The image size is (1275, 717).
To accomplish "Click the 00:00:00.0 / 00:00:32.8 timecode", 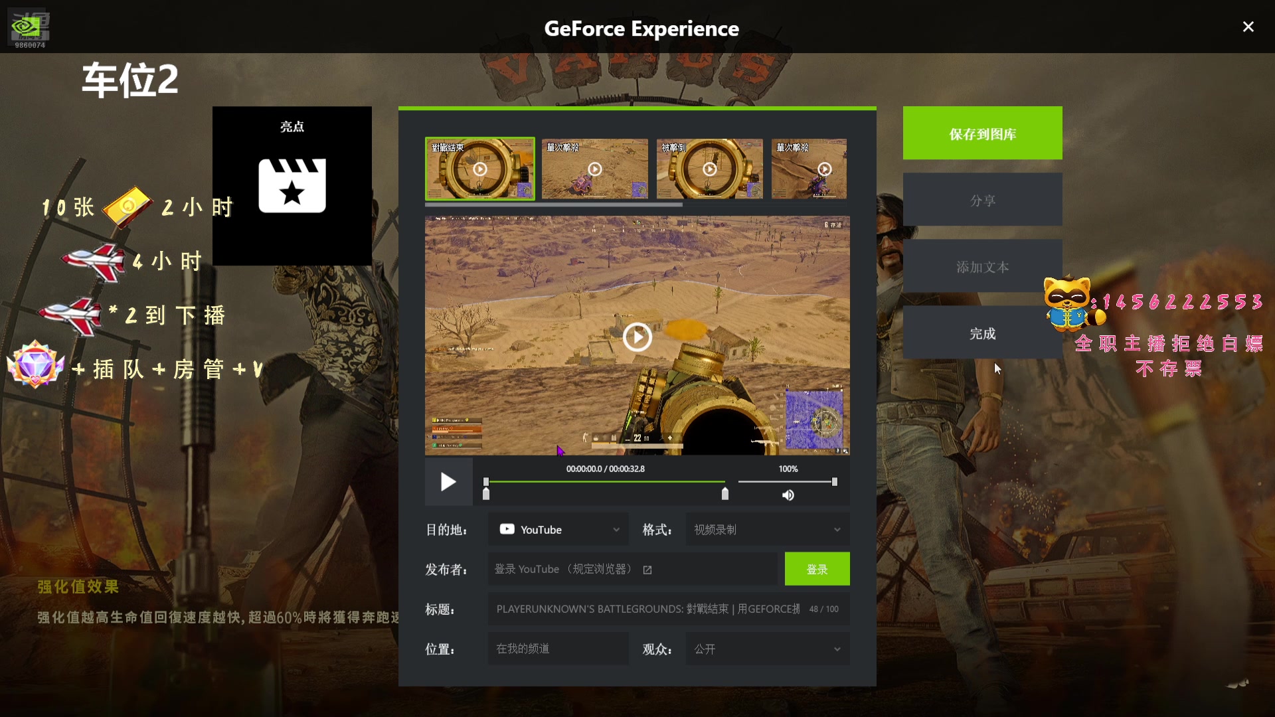I will click(x=606, y=469).
